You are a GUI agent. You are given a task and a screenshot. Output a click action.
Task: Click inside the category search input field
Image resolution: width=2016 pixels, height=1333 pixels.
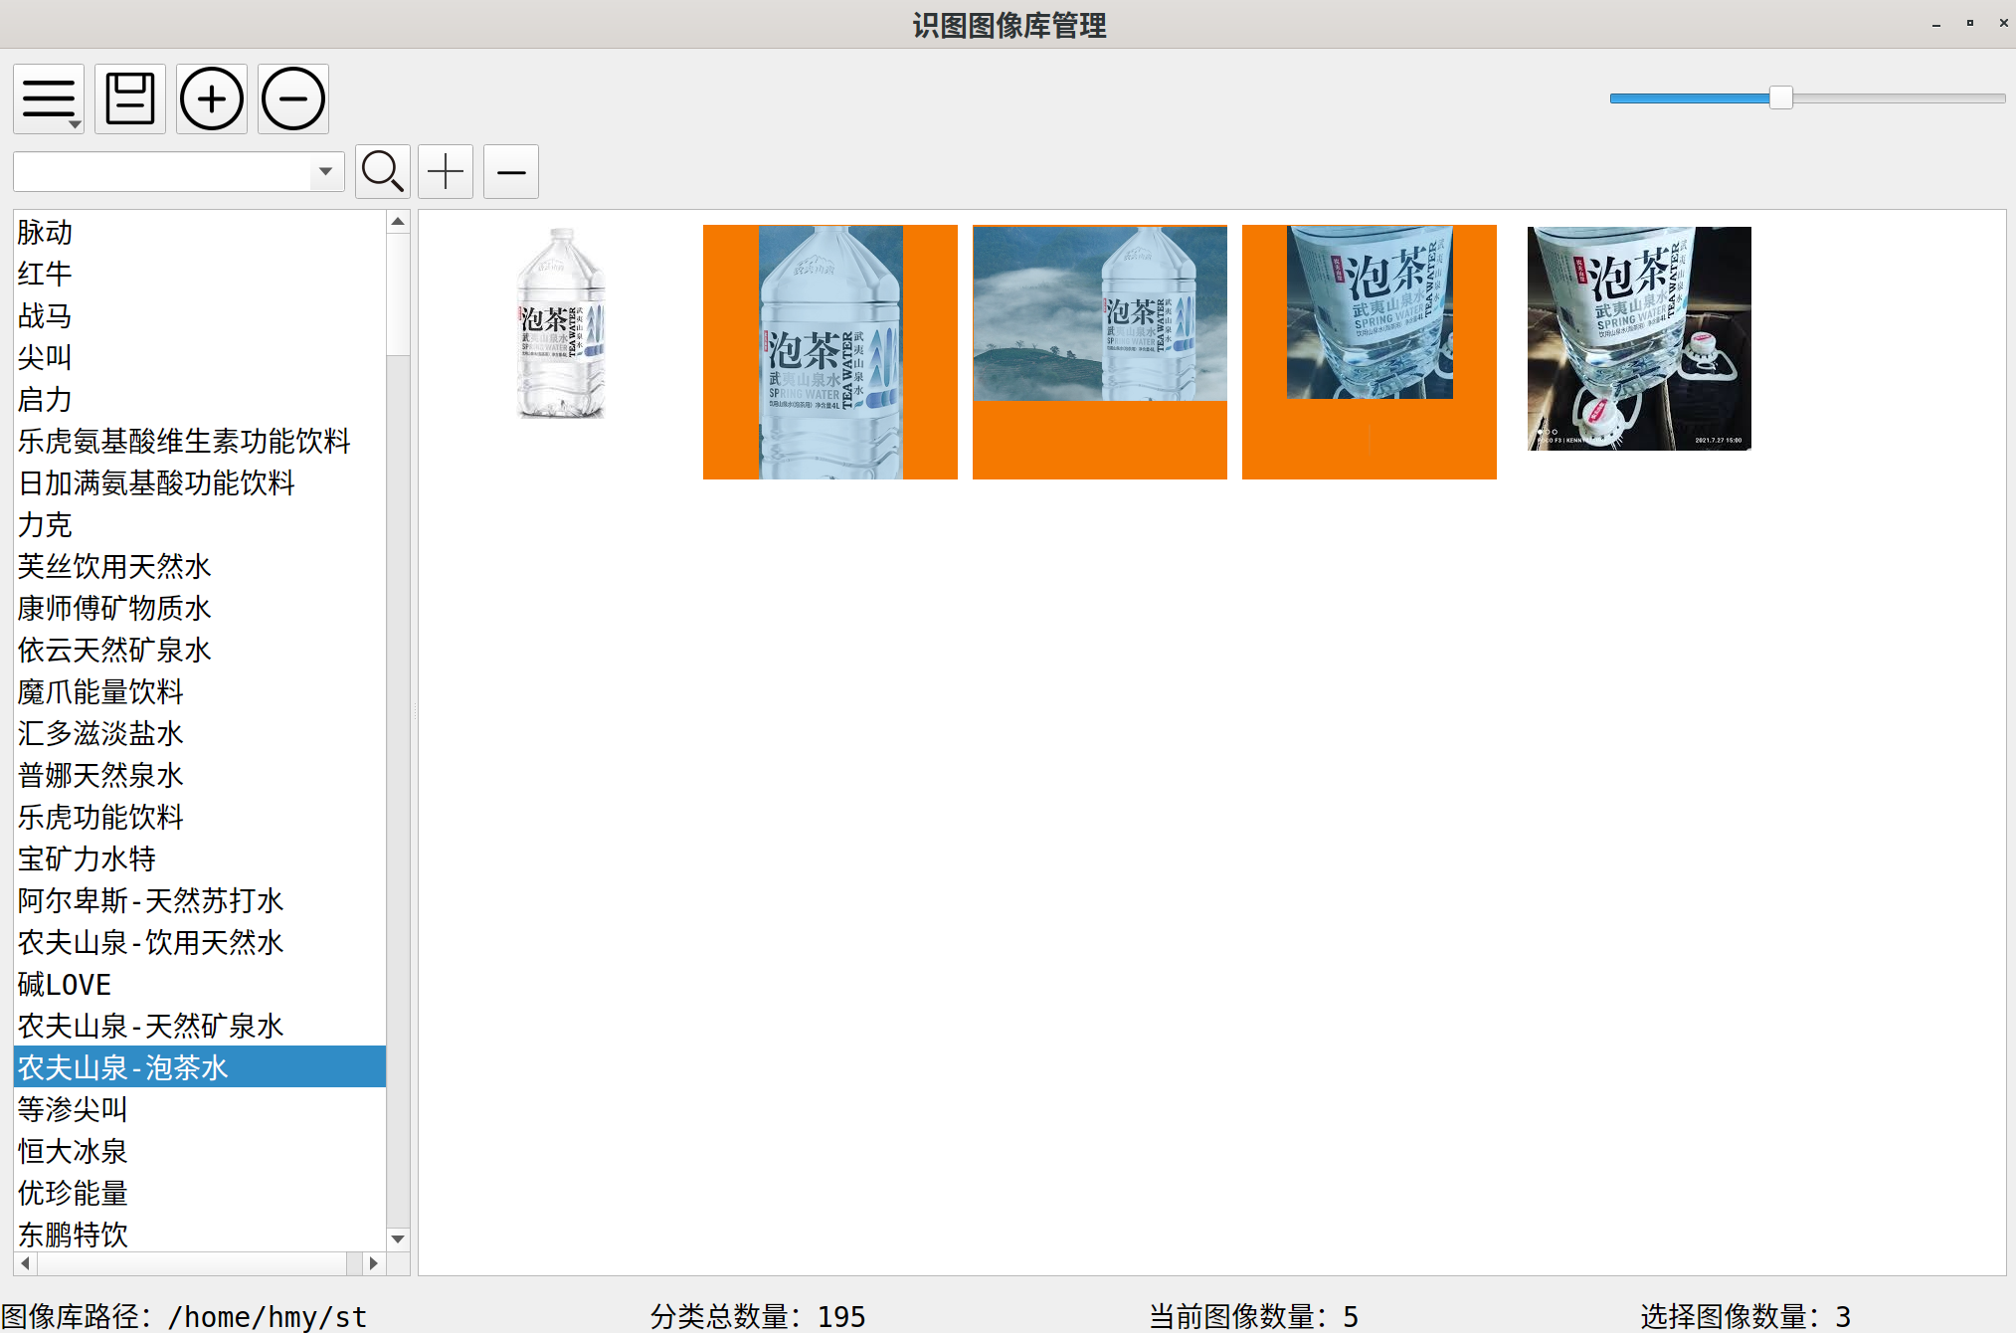point(162,171)
